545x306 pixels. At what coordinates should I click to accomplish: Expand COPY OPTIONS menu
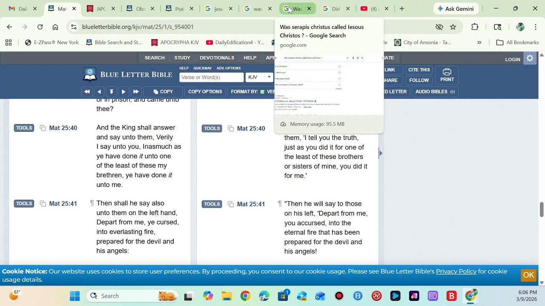tap(205, 92)
